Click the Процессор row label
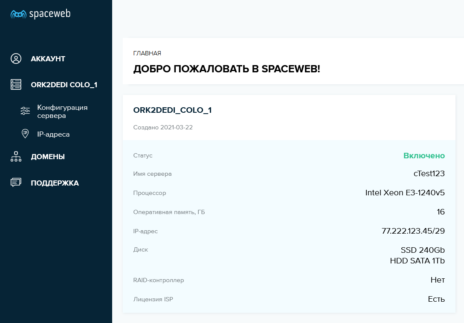464x323 pixels. 149,193
